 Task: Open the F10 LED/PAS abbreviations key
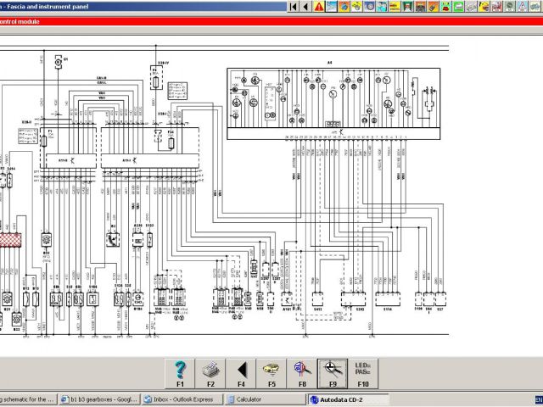pyautogui.click(x=363, y=371)
